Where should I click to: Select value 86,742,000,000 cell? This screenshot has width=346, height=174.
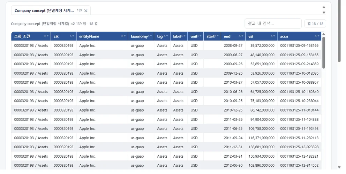point(261,110)
